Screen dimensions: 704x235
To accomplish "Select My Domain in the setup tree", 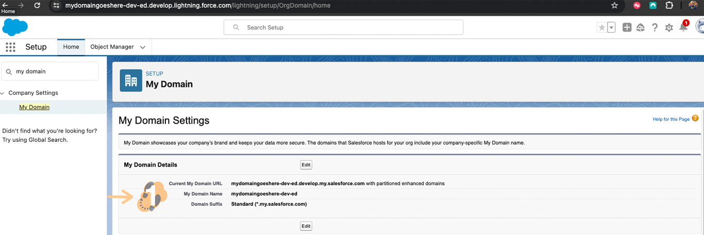I will click(35, 107).
